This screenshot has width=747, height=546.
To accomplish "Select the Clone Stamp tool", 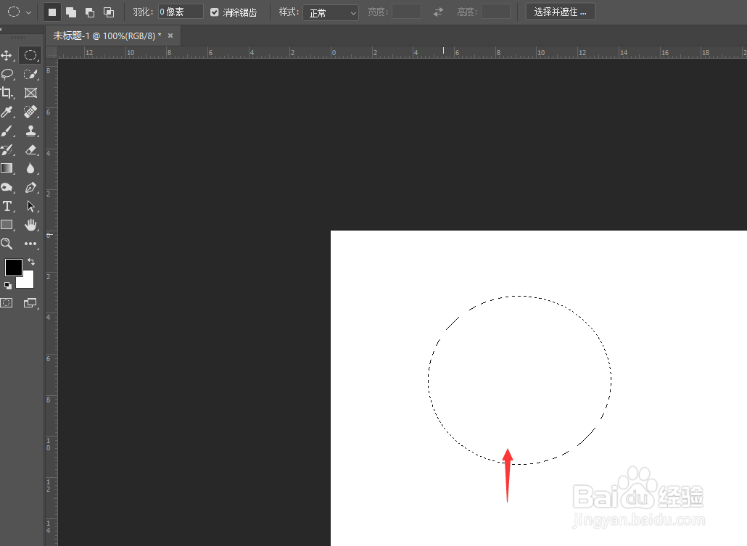I will 30,131.
